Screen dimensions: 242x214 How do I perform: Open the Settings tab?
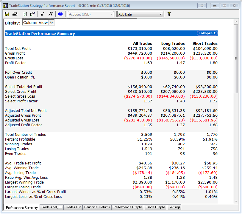[x=174, y=207]
